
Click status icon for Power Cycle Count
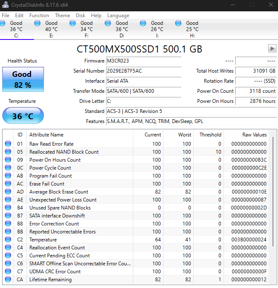(8, 168)
